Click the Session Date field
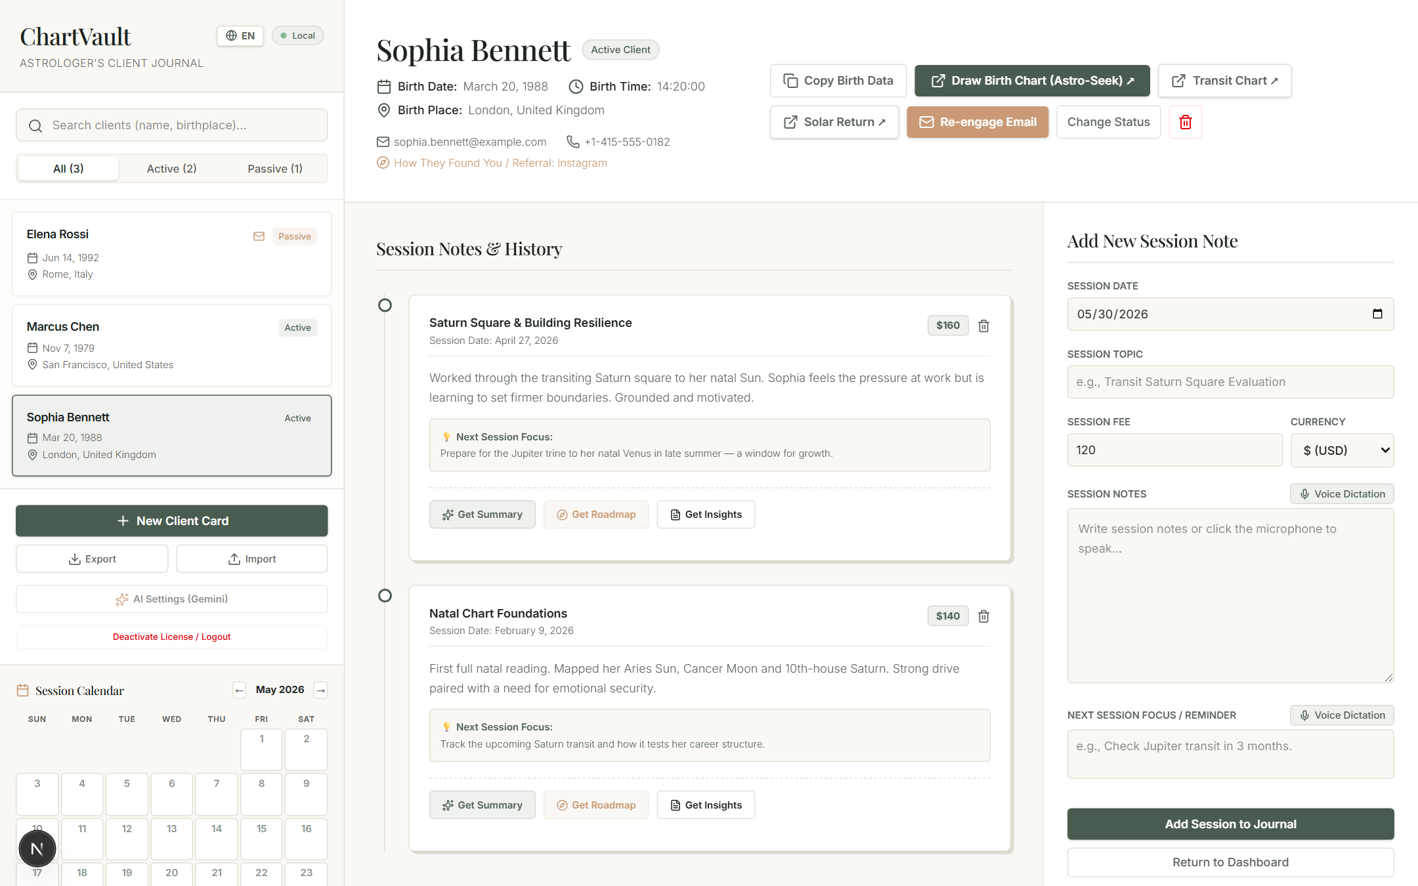 (1230, 314)
